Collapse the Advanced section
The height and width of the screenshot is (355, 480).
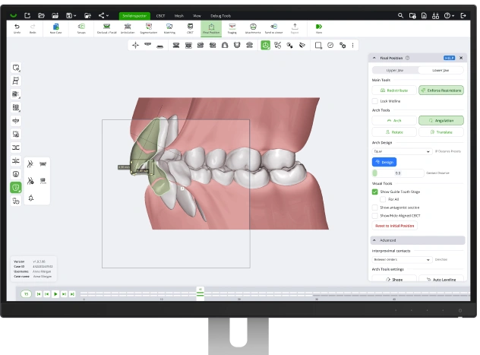tap(374, 240)
